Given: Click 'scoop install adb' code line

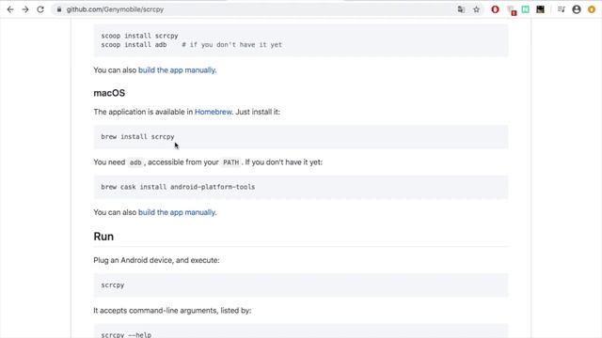Looking at the screenshot, I should click(x=191, y=45).
